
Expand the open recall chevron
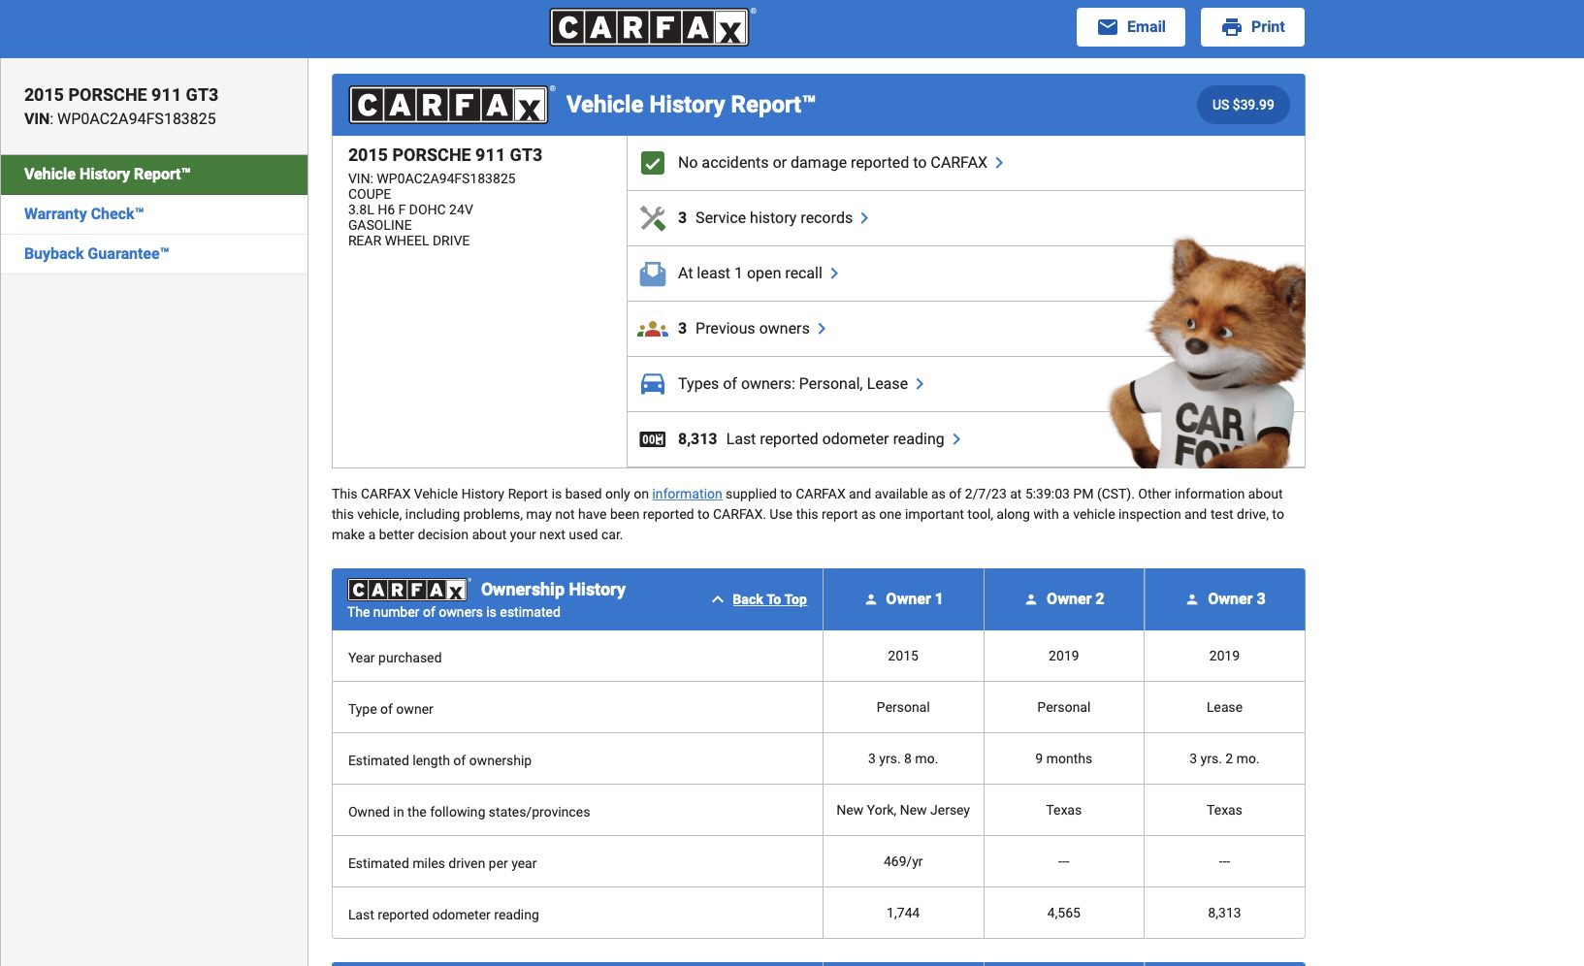pyautogui.click(x=834, y=274)
